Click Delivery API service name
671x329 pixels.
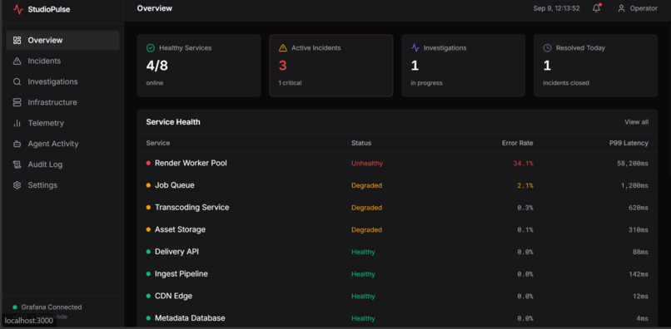(x=176, y=252)
